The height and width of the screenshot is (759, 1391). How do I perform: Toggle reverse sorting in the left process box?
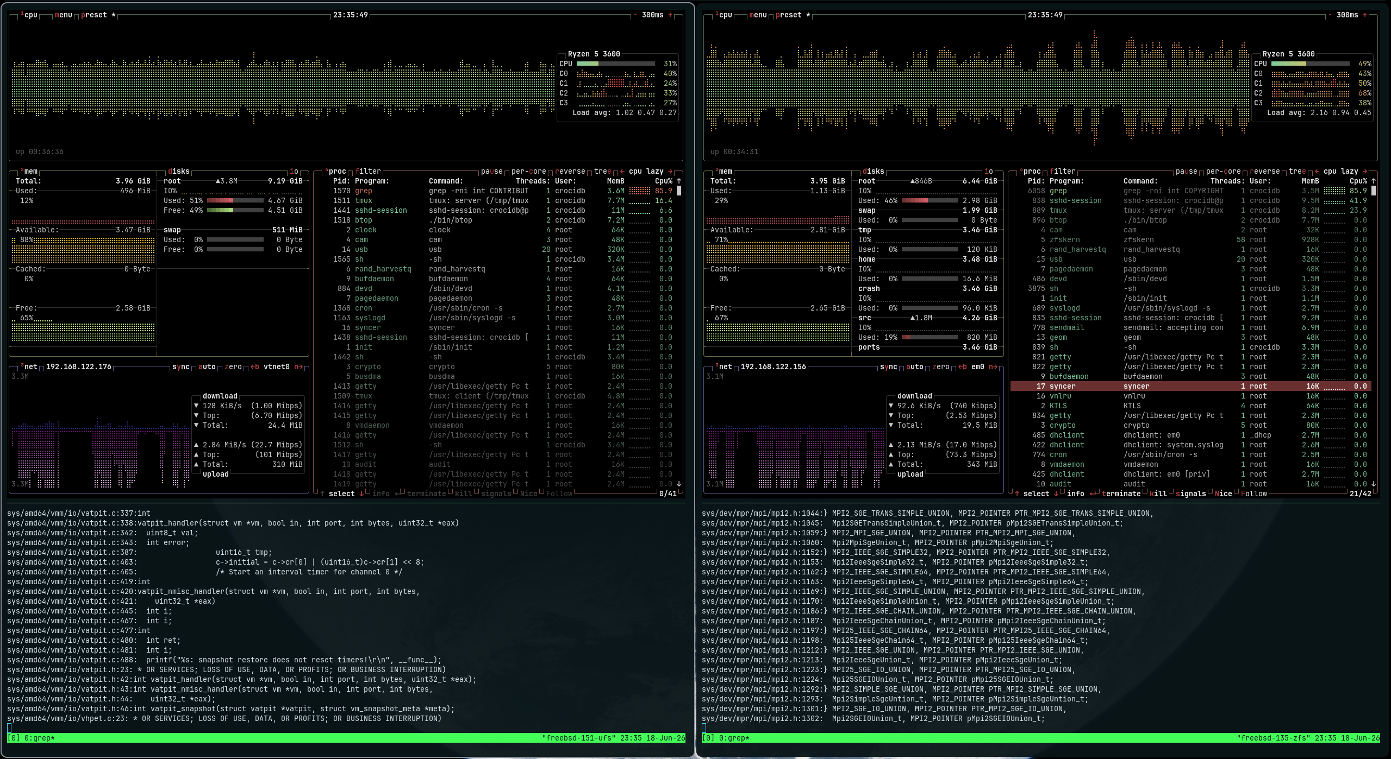point(570,171)
